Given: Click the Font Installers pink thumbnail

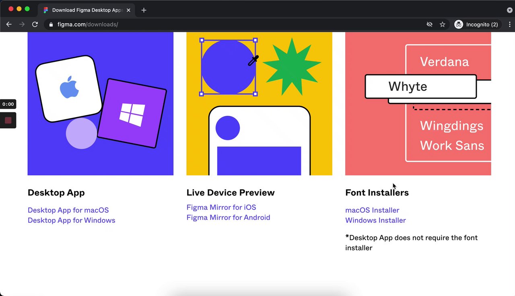Looking at the screenshot, I should (418, 104).
